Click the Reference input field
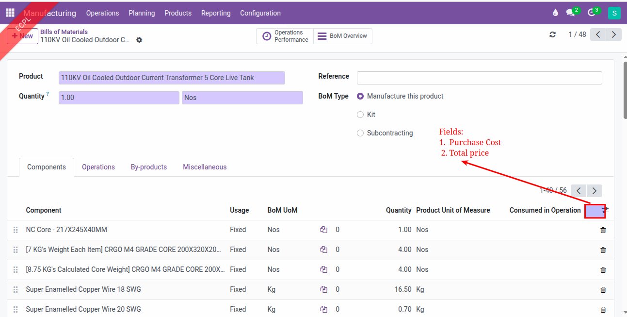 (x=479, y=78)
